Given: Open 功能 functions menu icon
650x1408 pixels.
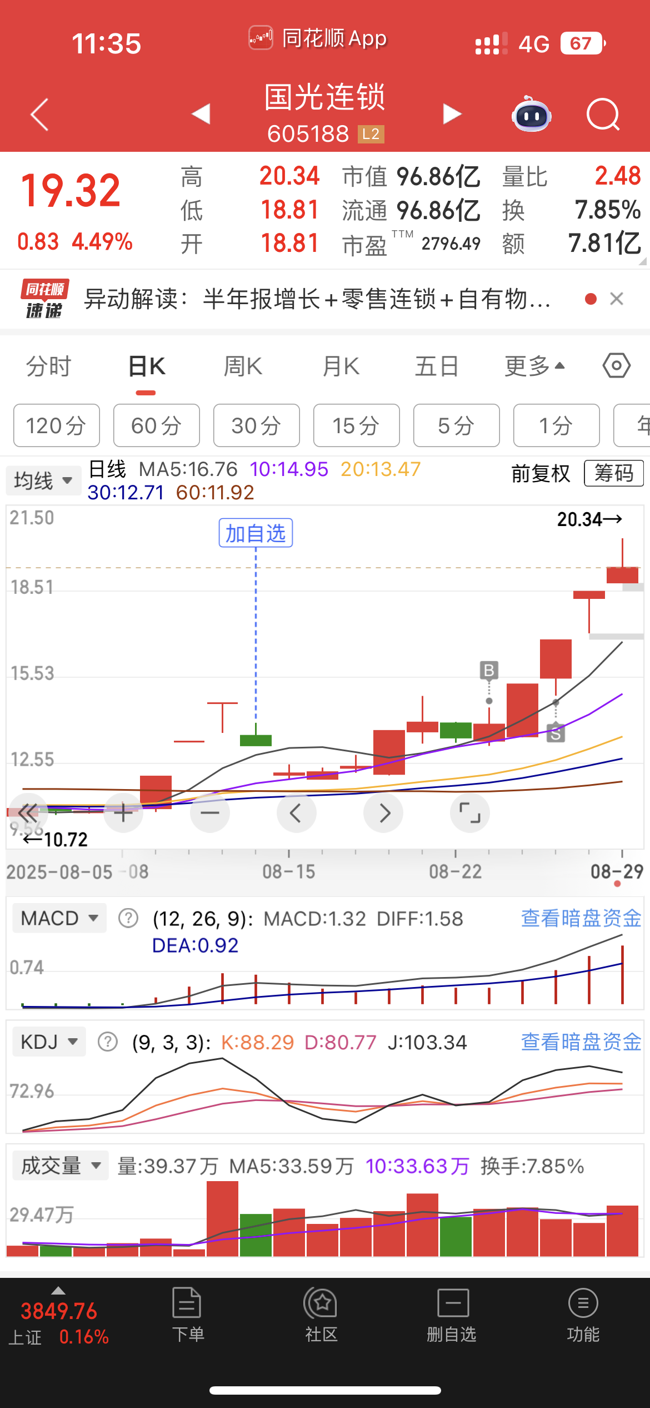Looking at the screenshot, I should pyautogui.click(x=583, y=1315).
